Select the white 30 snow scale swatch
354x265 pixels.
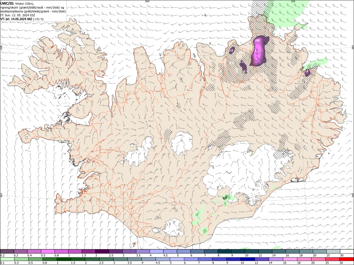coord(347,251)
